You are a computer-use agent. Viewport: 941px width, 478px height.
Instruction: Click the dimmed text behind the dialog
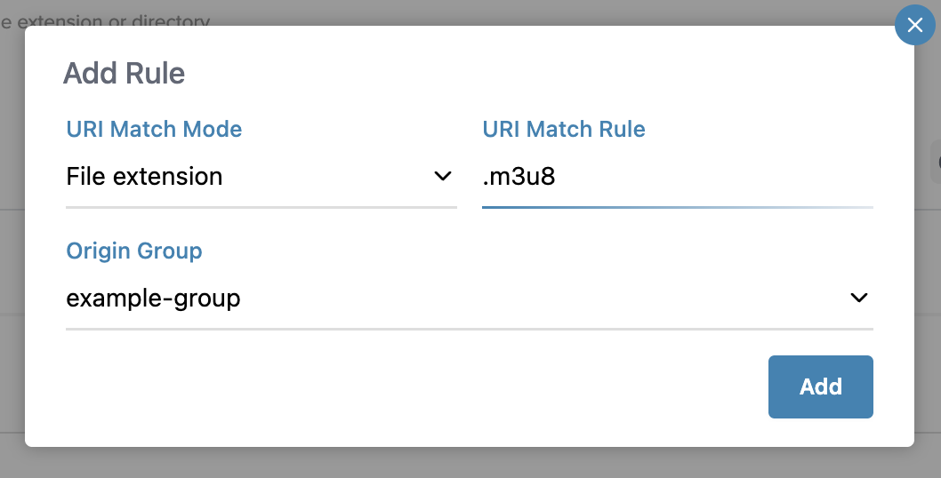107,18
